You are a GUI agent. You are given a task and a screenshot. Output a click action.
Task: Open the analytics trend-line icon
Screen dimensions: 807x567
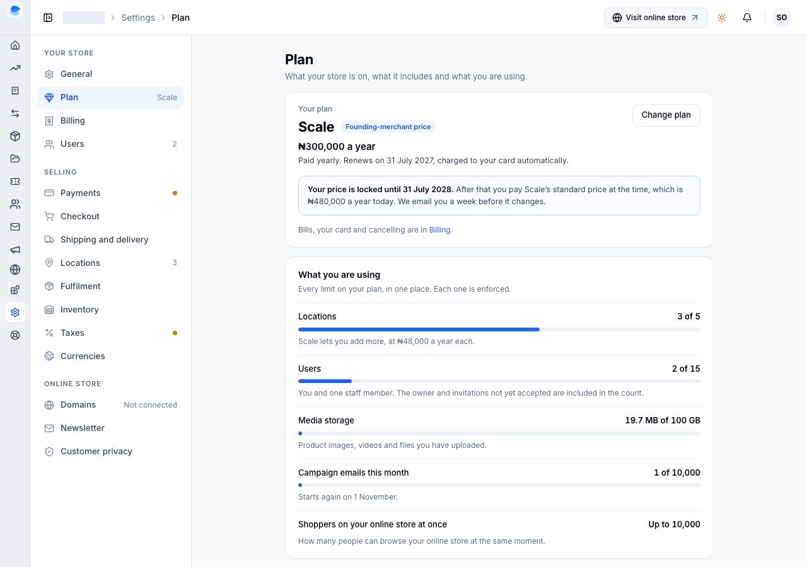[15, 68]
